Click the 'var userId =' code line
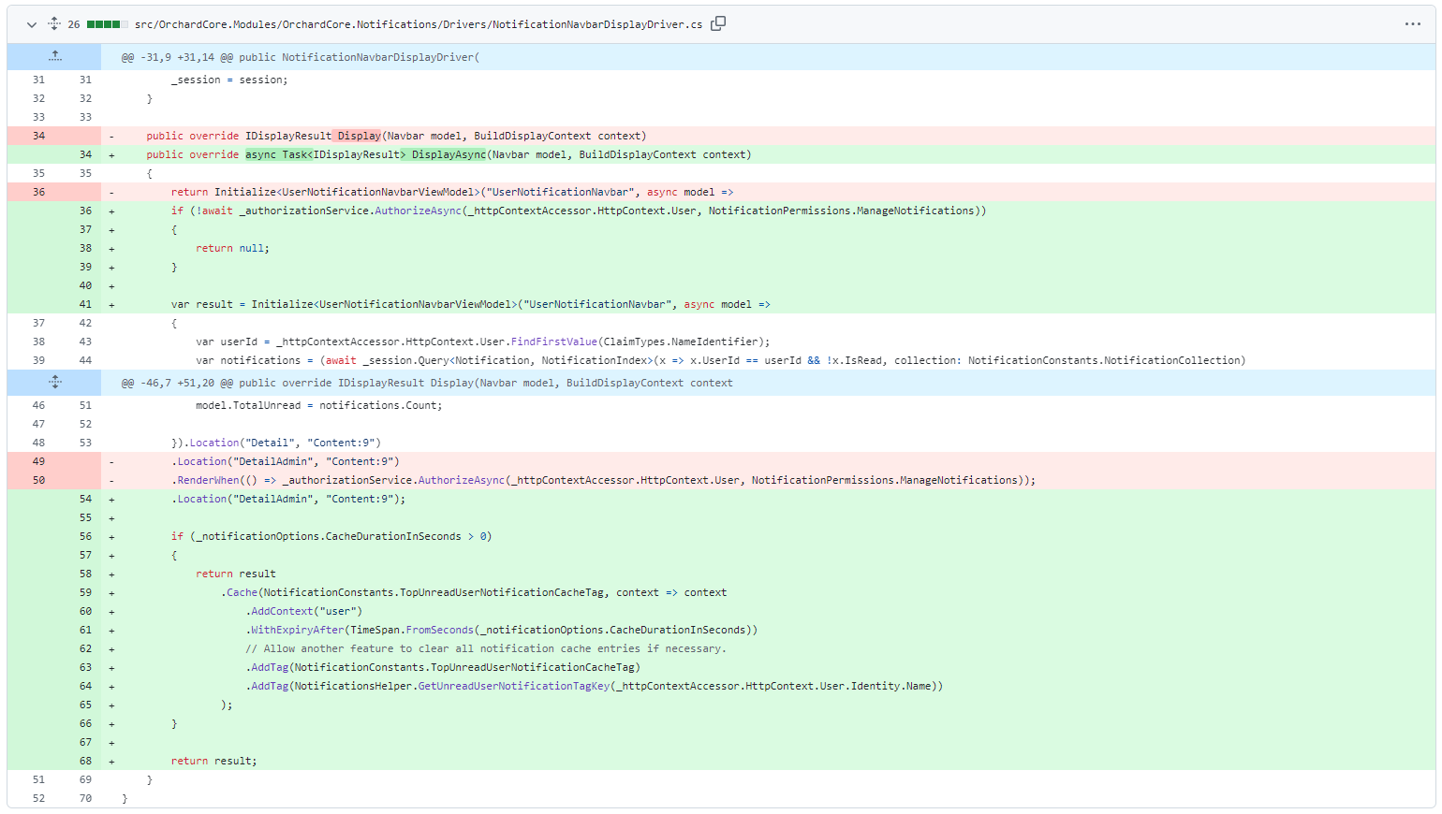This screenshot has height=814, width=1442. click(483, 342)
